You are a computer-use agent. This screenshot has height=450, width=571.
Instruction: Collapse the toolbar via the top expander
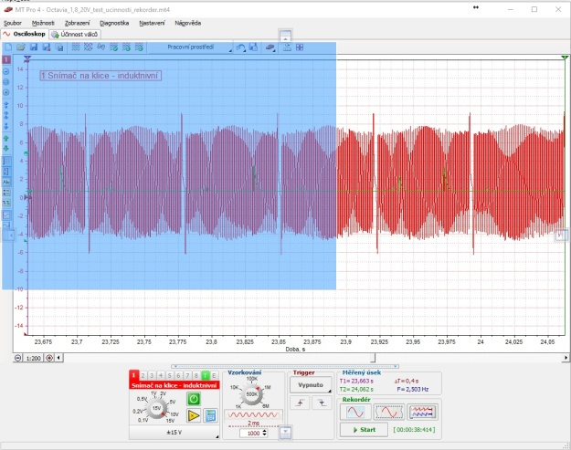(x=285, y=36)
